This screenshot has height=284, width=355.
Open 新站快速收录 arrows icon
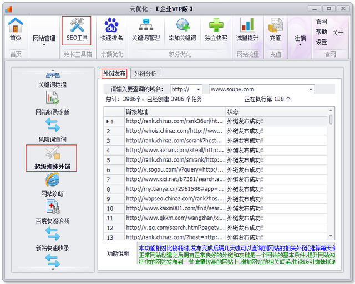[53, 234]
